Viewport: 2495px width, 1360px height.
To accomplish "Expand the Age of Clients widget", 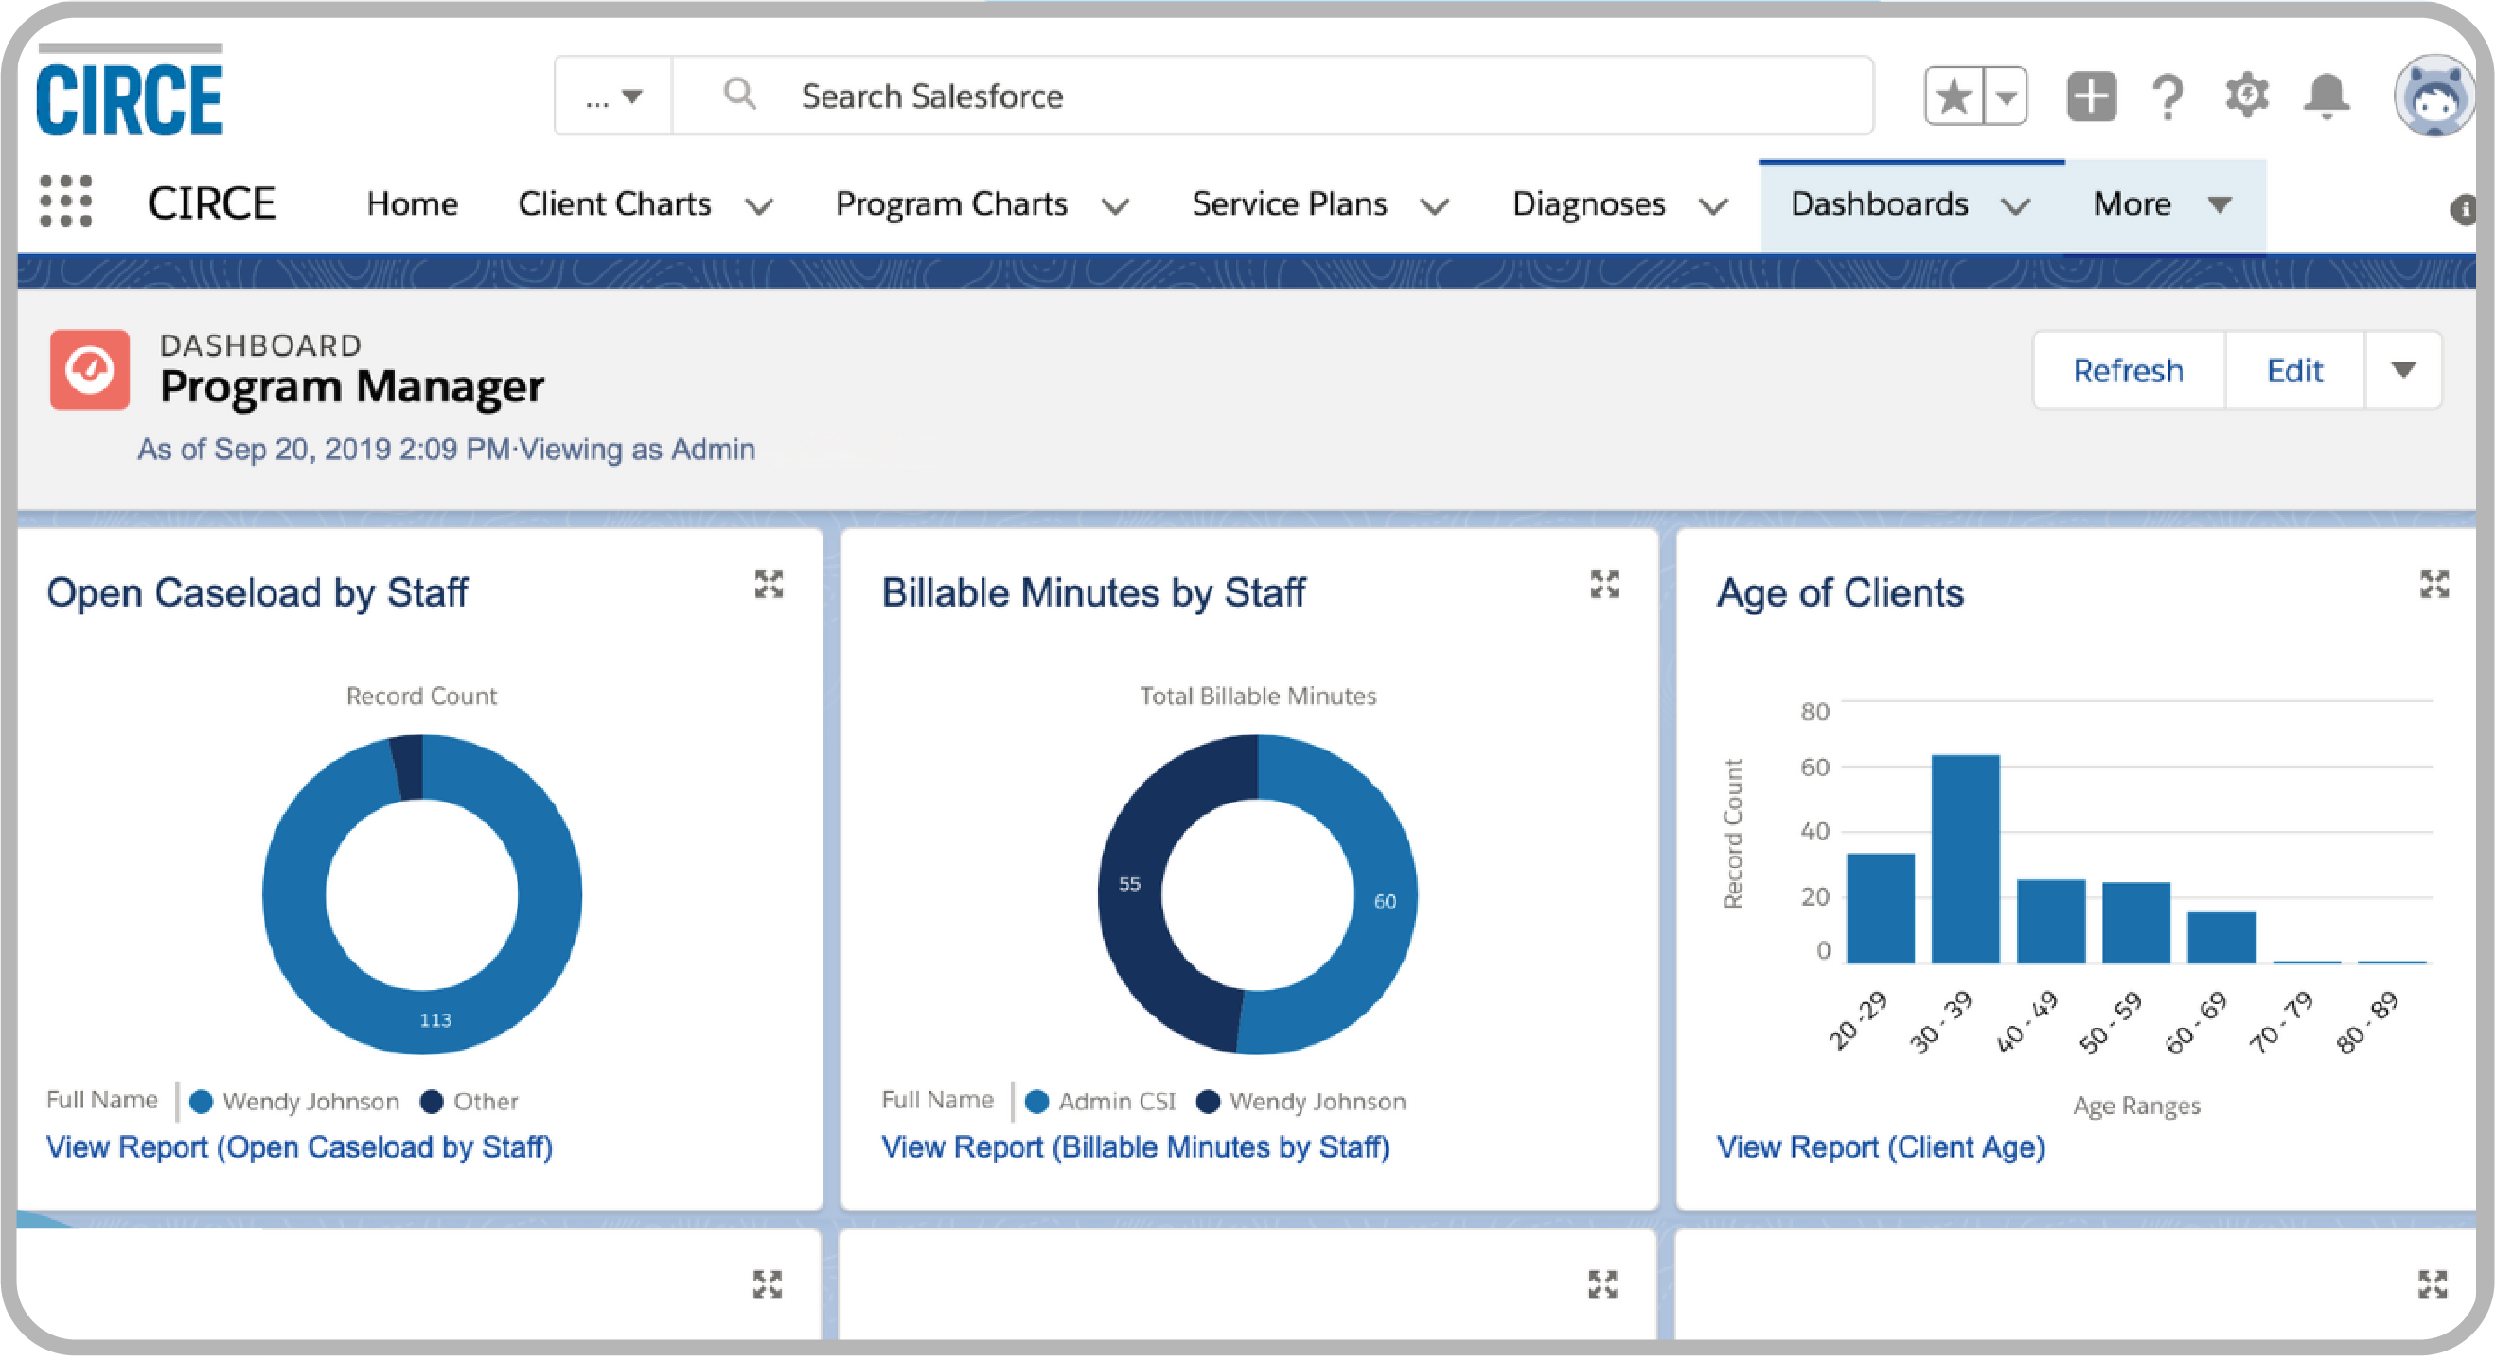I will click(x=2434, y=584).
